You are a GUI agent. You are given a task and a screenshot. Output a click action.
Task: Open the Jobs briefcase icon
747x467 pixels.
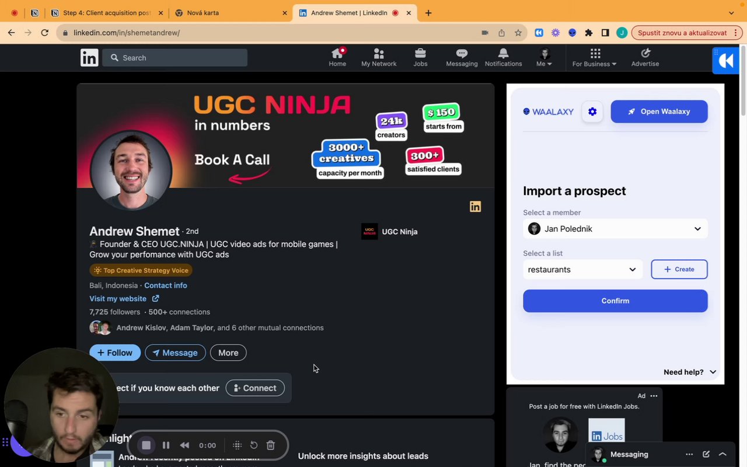tap(420, 57)
